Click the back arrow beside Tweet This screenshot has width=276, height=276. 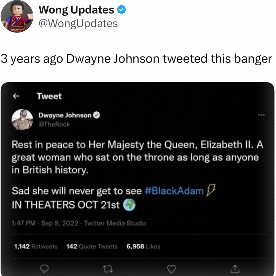click(16, 96)
